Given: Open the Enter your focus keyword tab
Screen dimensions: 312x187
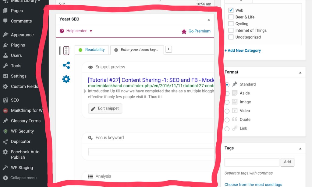Looking at the screenshot, I should (139, 50).
